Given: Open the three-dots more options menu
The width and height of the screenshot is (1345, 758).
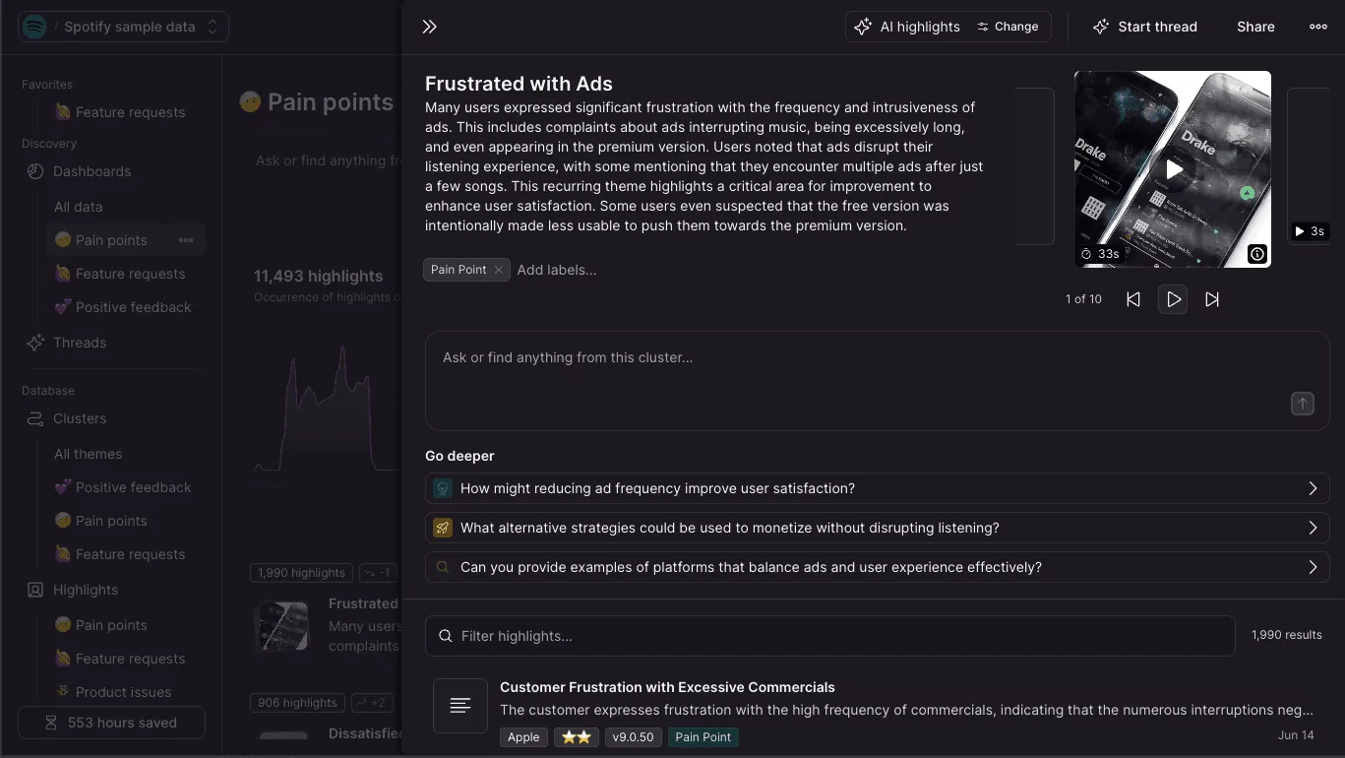Looking at the screenshot, I should pos(1317,27).
